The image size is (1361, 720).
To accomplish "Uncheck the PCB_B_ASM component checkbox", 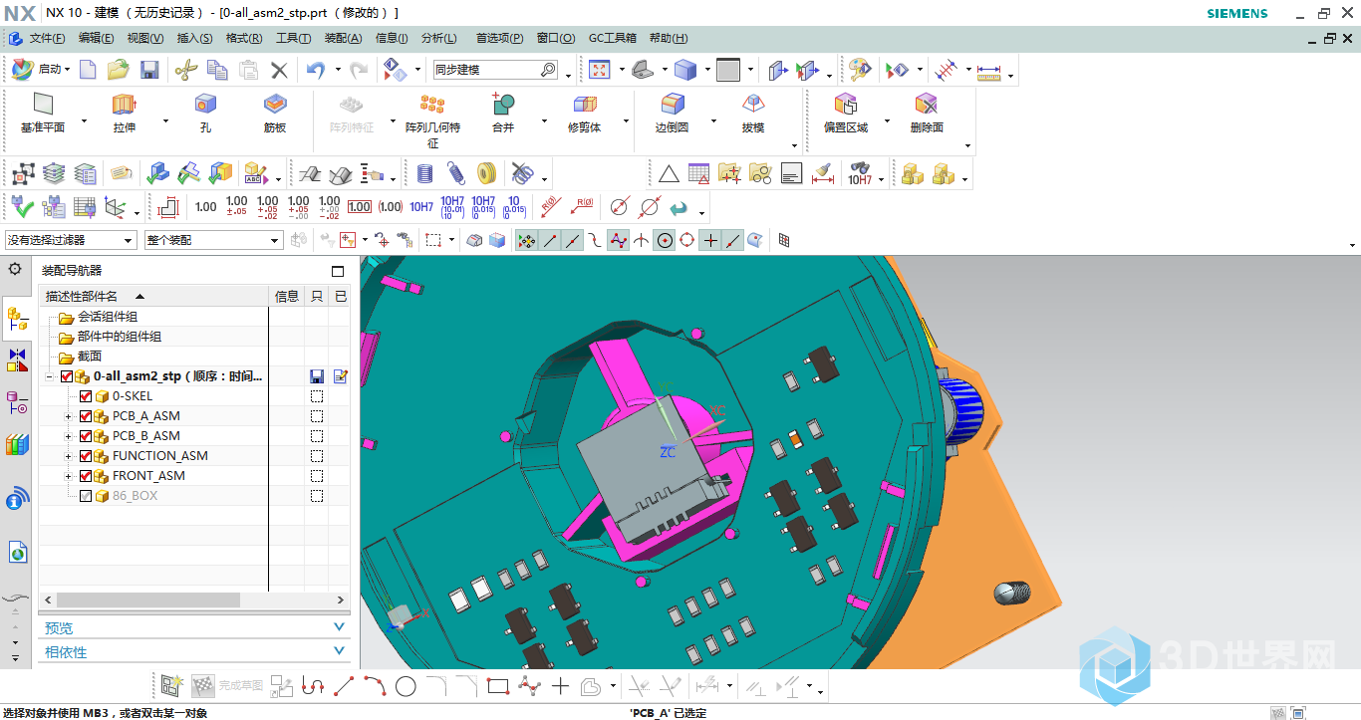I will click(86, 436).
